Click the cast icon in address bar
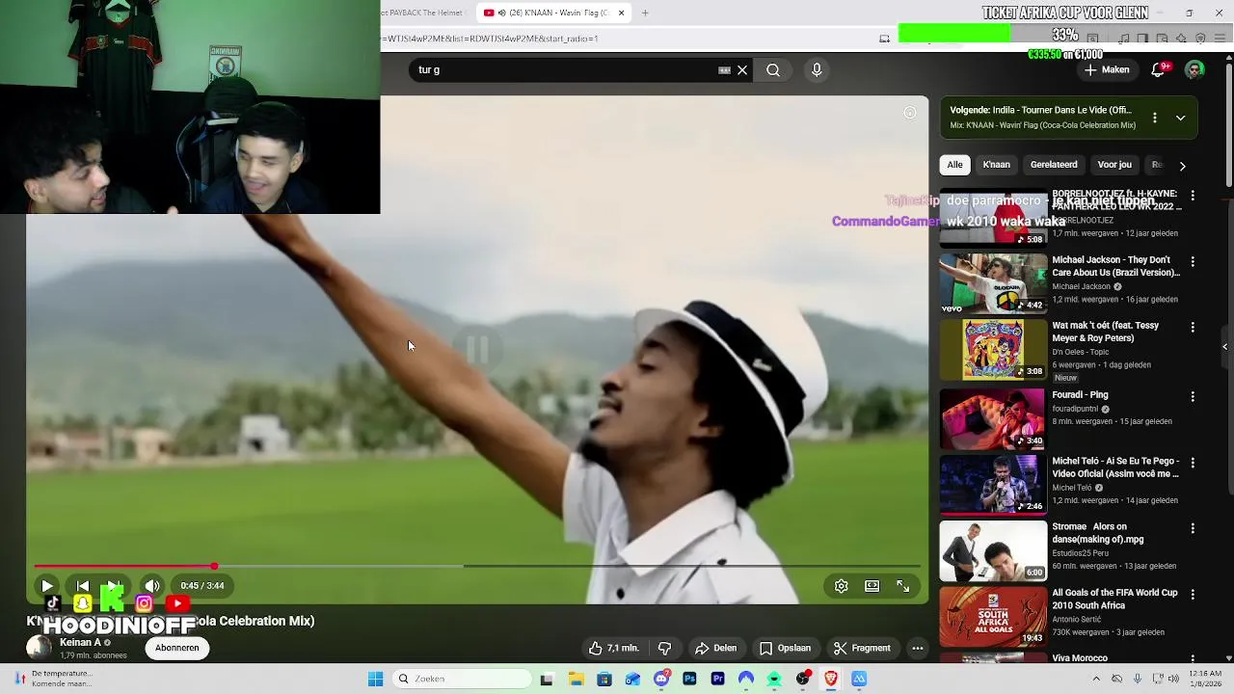Viewport: 1234px width, 694px height. point(884,39)
